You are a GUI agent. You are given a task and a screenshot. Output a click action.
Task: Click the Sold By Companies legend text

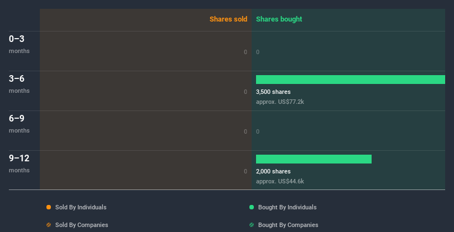point(82,225)
